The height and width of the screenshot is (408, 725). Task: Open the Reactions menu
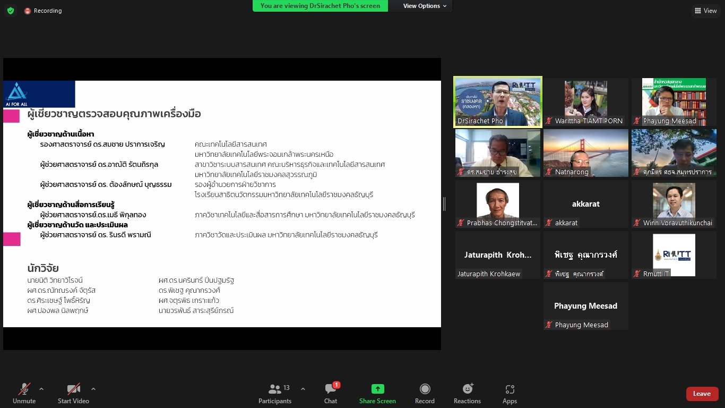[x=467, y=394]
